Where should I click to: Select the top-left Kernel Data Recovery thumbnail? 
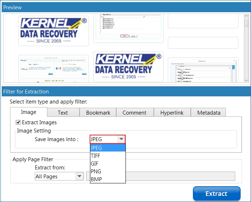pos(53,31)
